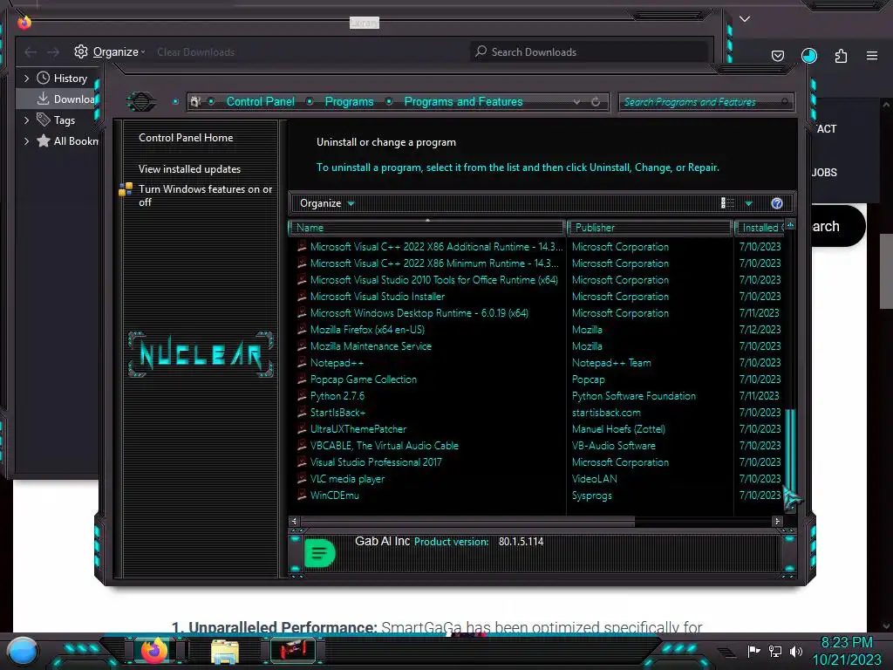
Task: Sort list by Installed On column header
Action: (760, 228)
